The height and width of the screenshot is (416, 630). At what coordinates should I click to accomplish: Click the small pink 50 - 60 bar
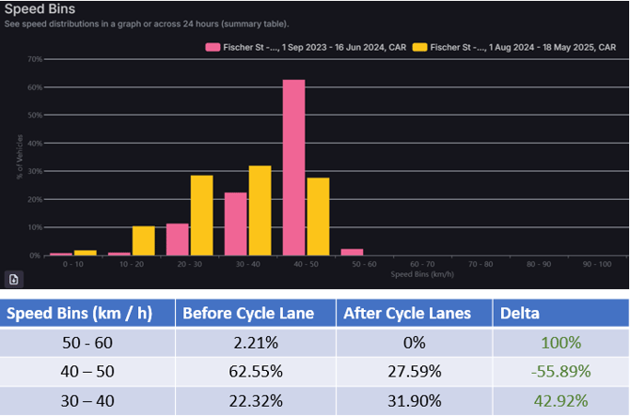click(353, 252)
